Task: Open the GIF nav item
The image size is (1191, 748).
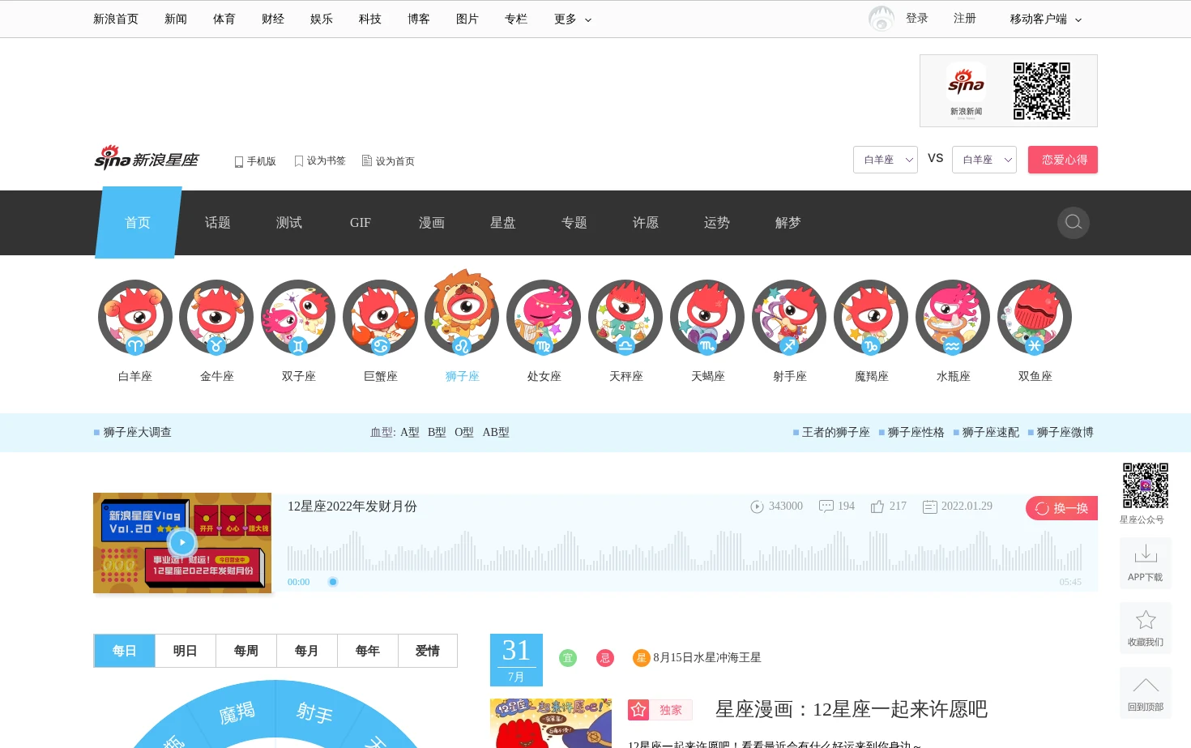Action: [361, 223]
